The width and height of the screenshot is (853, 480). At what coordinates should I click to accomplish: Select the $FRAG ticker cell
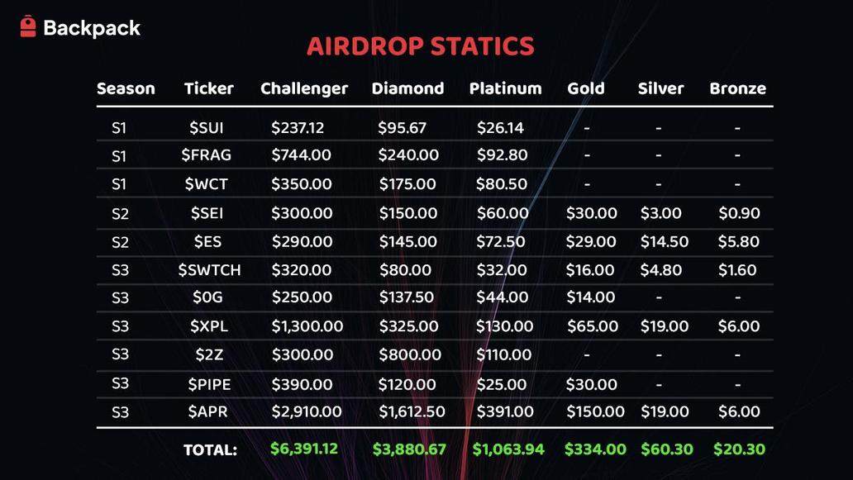point(206,155)
